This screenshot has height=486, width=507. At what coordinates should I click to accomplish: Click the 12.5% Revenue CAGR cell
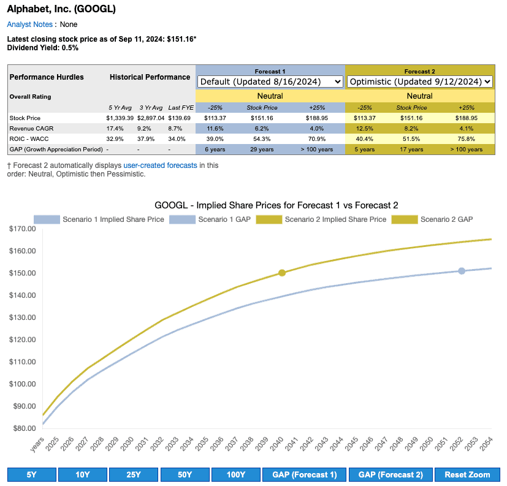click(365, 128)
